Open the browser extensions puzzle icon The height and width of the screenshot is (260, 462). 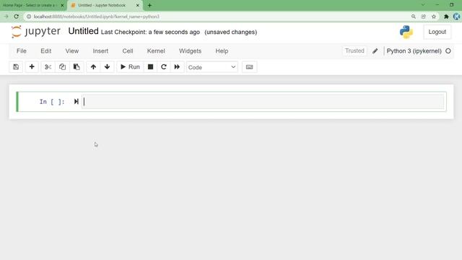[446, 17]
